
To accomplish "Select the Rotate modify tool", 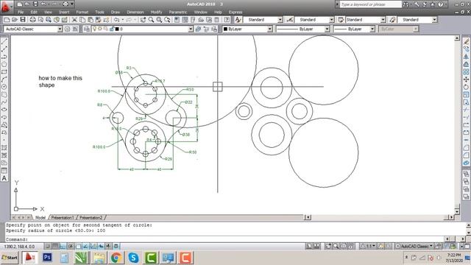I will pos(466,87).
